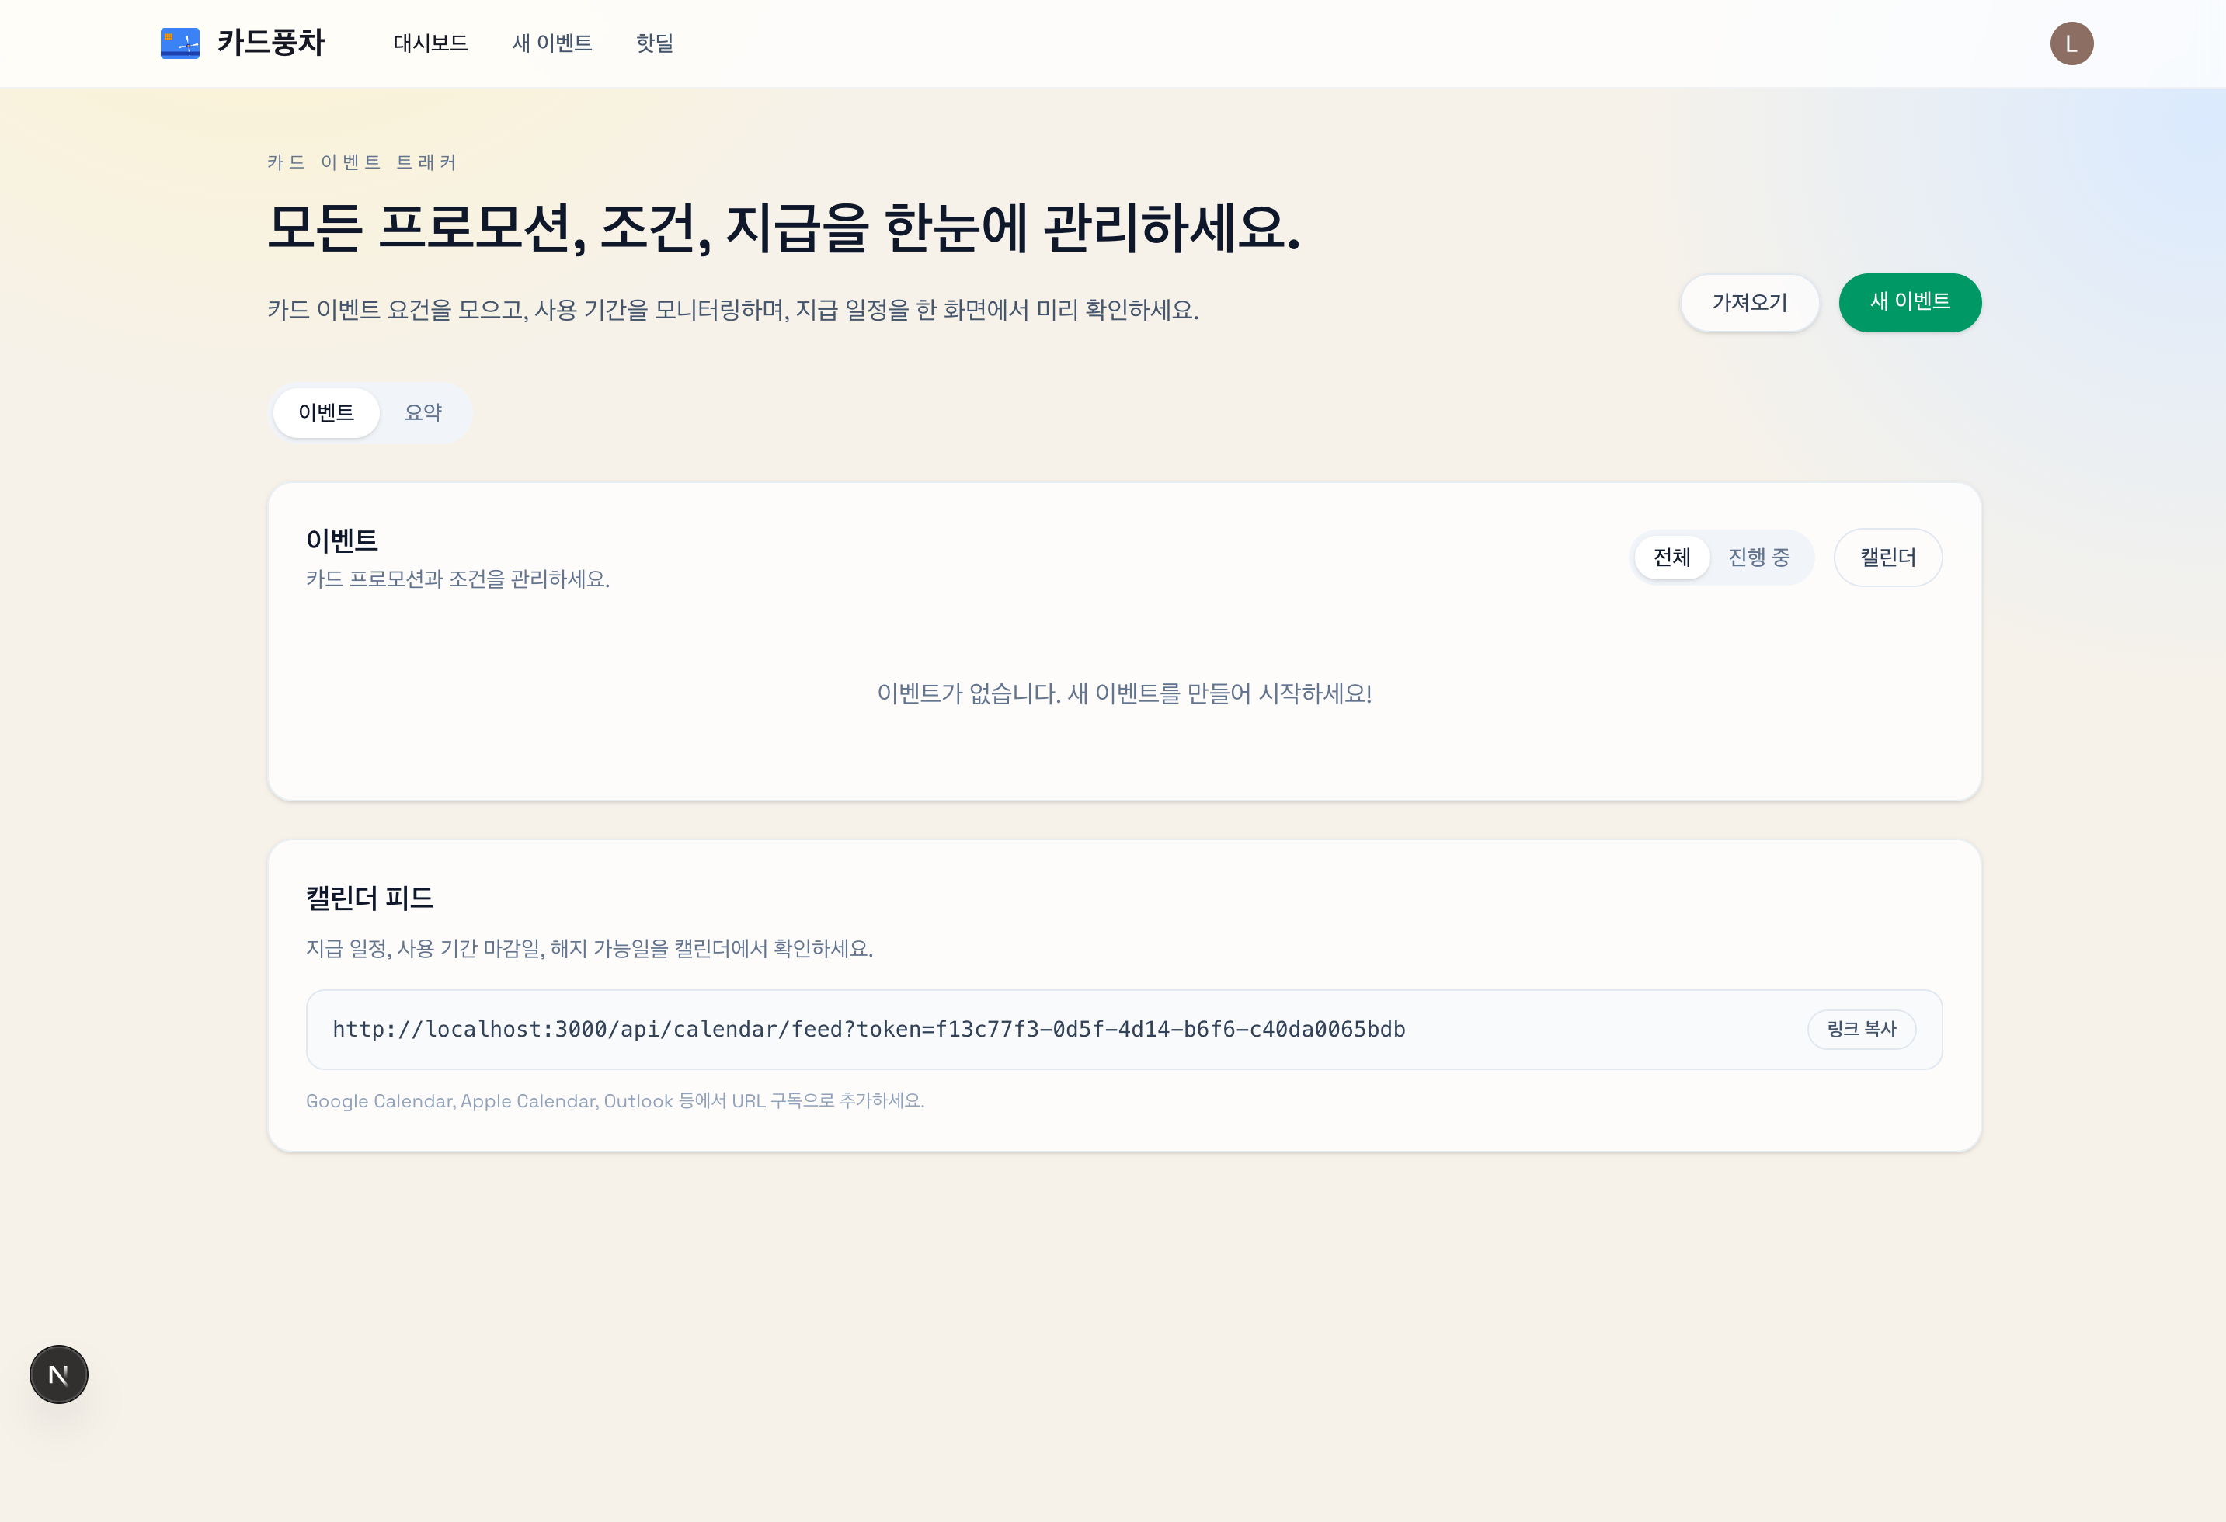
Task: Click the 카드풍차 brand name text
Action: [270, 43]
